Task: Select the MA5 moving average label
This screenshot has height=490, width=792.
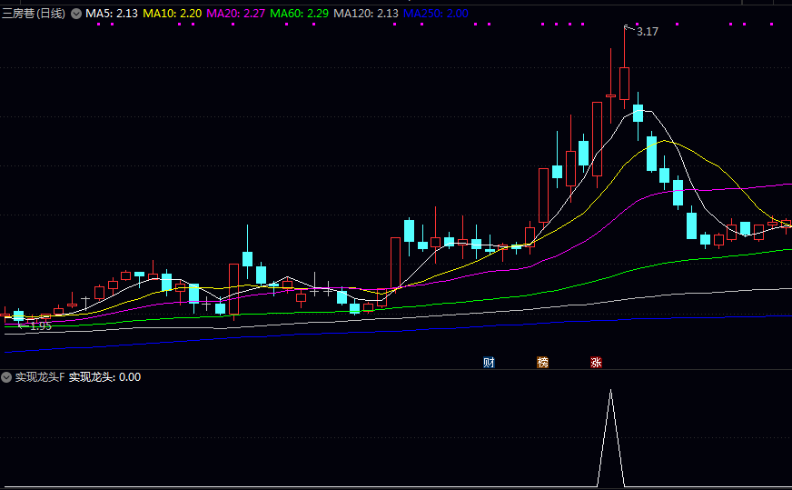Action: click(112, 14)
